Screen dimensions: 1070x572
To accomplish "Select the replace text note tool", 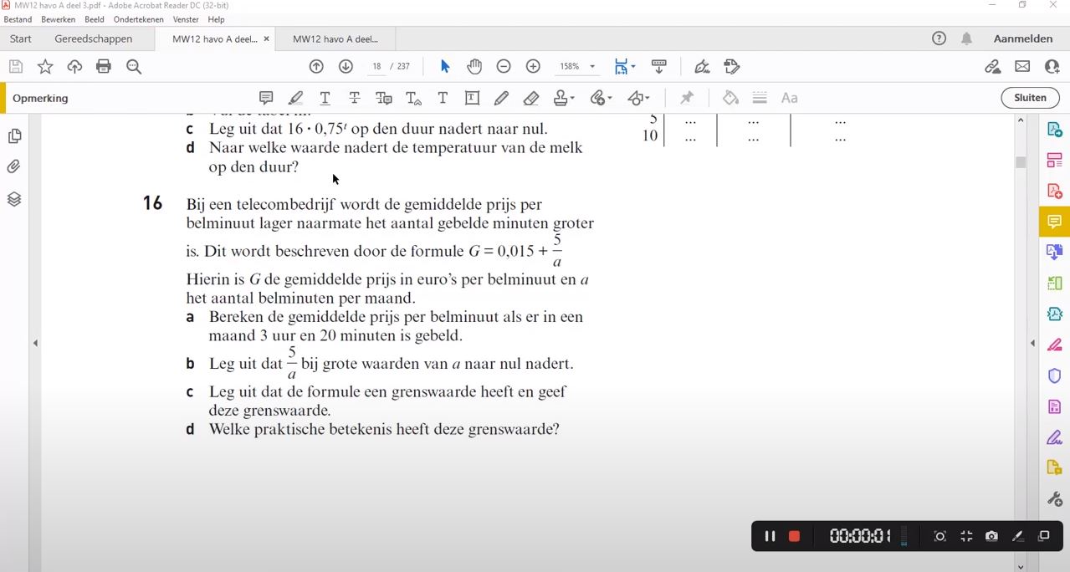I will [x=384, y=98].
